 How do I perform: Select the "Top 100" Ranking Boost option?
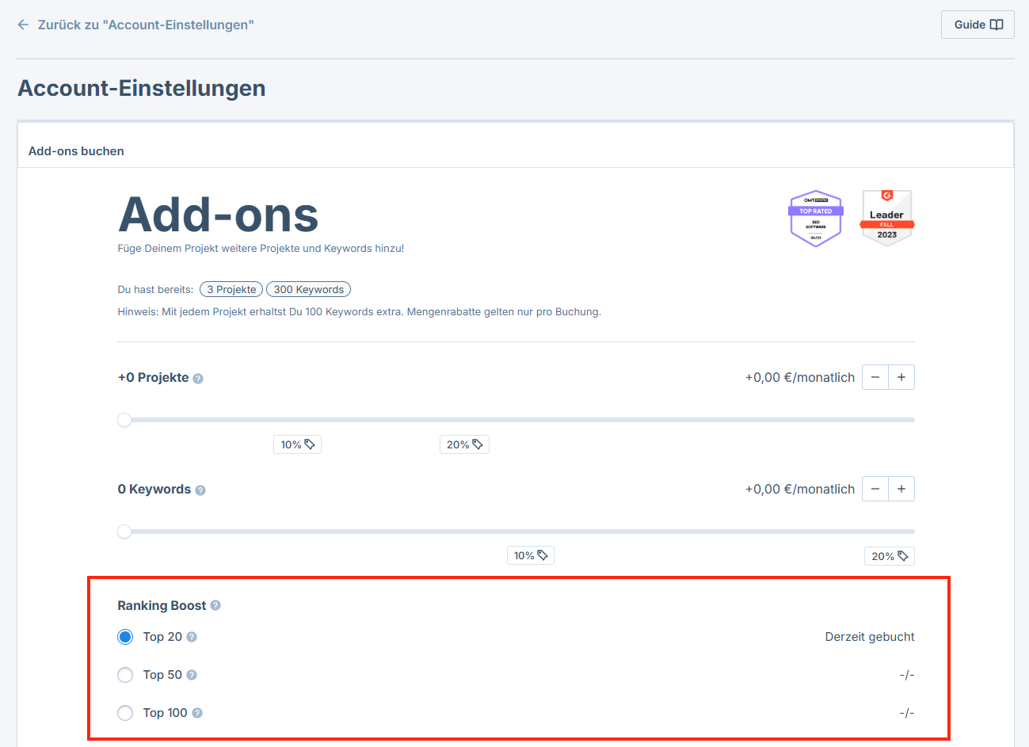coord(124,712)
